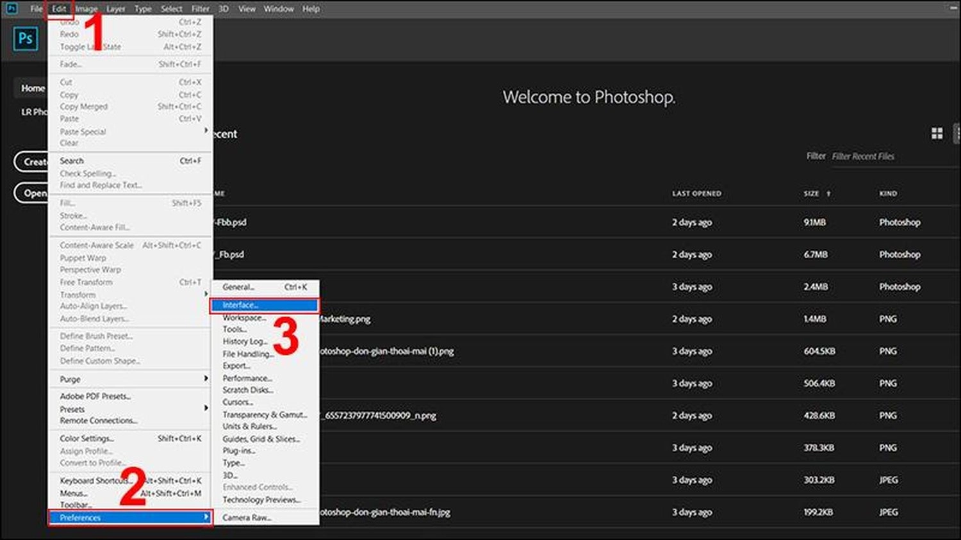Select Plug-ins... preferences entry

[x=265, y=451]
